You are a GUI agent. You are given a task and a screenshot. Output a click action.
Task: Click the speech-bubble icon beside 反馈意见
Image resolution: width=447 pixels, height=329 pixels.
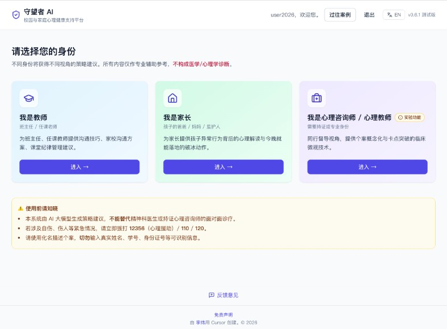coord(212,295)
